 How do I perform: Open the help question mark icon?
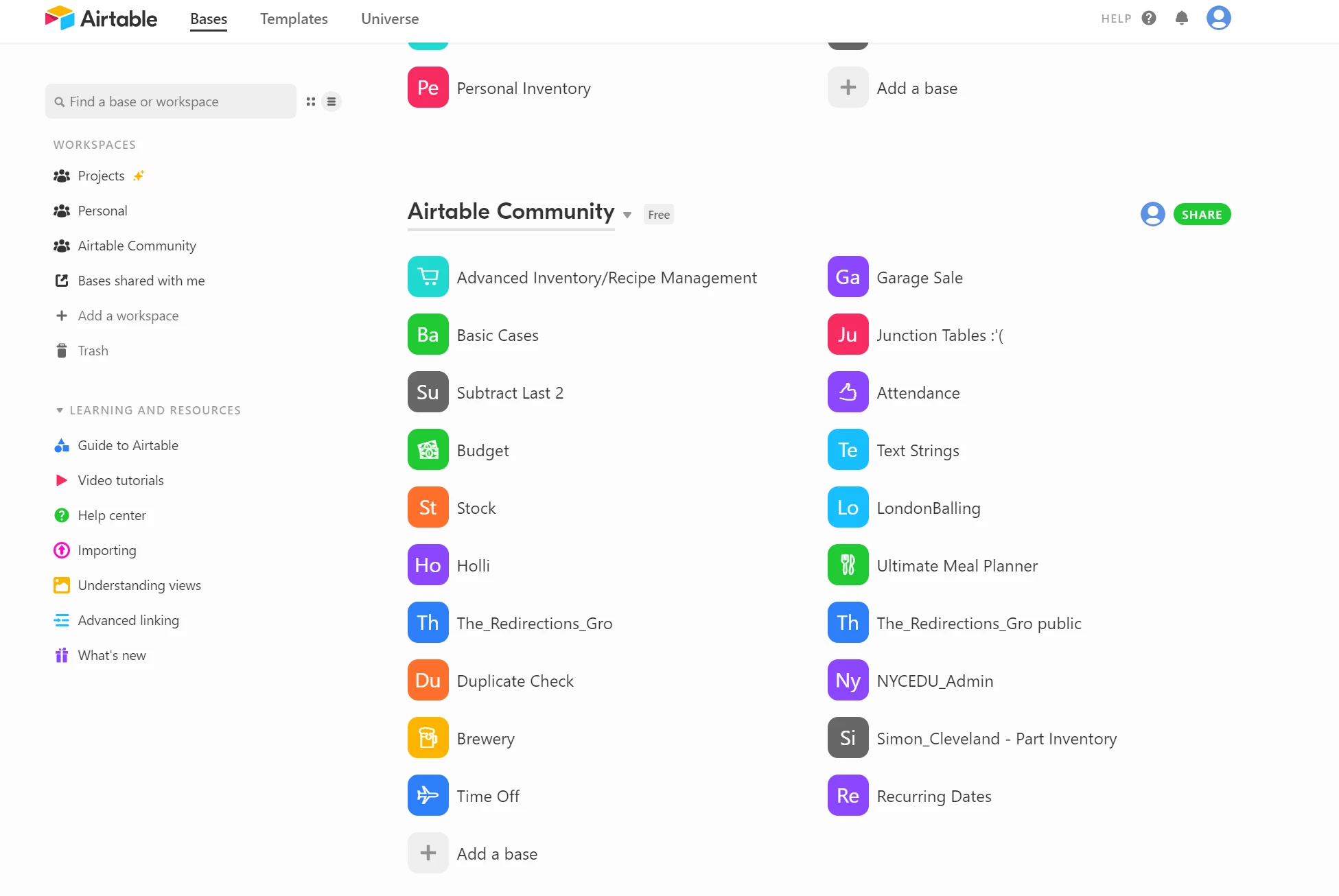point(1149,19)
